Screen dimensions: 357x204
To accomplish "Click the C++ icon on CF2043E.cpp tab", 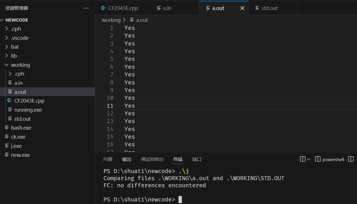I will pyautogui.click(x=104, y=8).
